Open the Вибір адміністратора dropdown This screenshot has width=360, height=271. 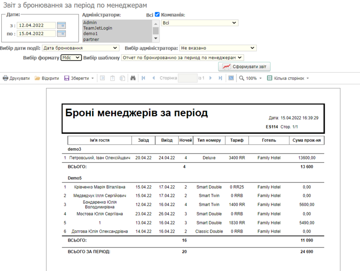coord(218,48)
